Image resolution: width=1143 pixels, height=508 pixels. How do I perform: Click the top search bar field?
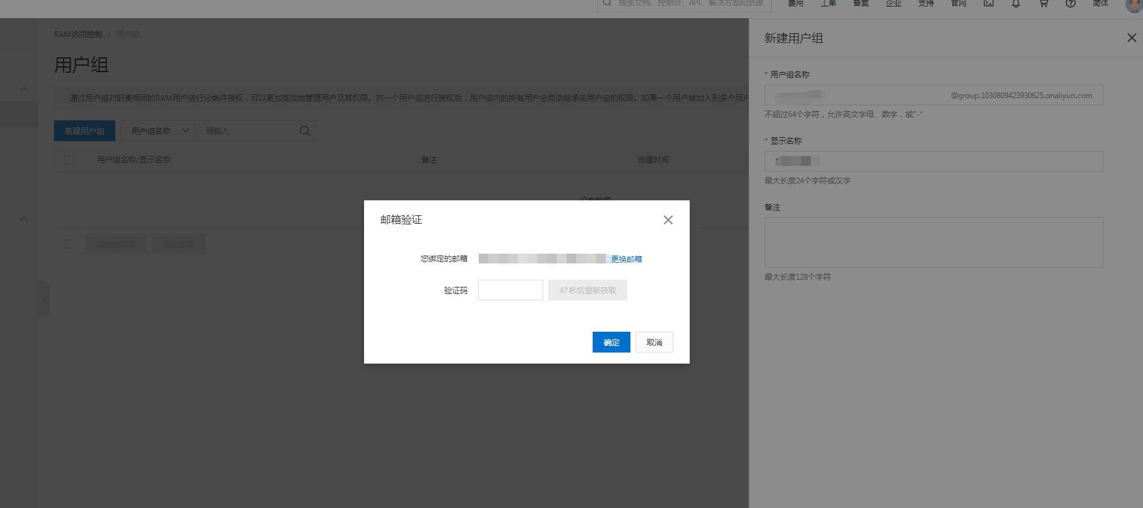(x=684, y=4)
